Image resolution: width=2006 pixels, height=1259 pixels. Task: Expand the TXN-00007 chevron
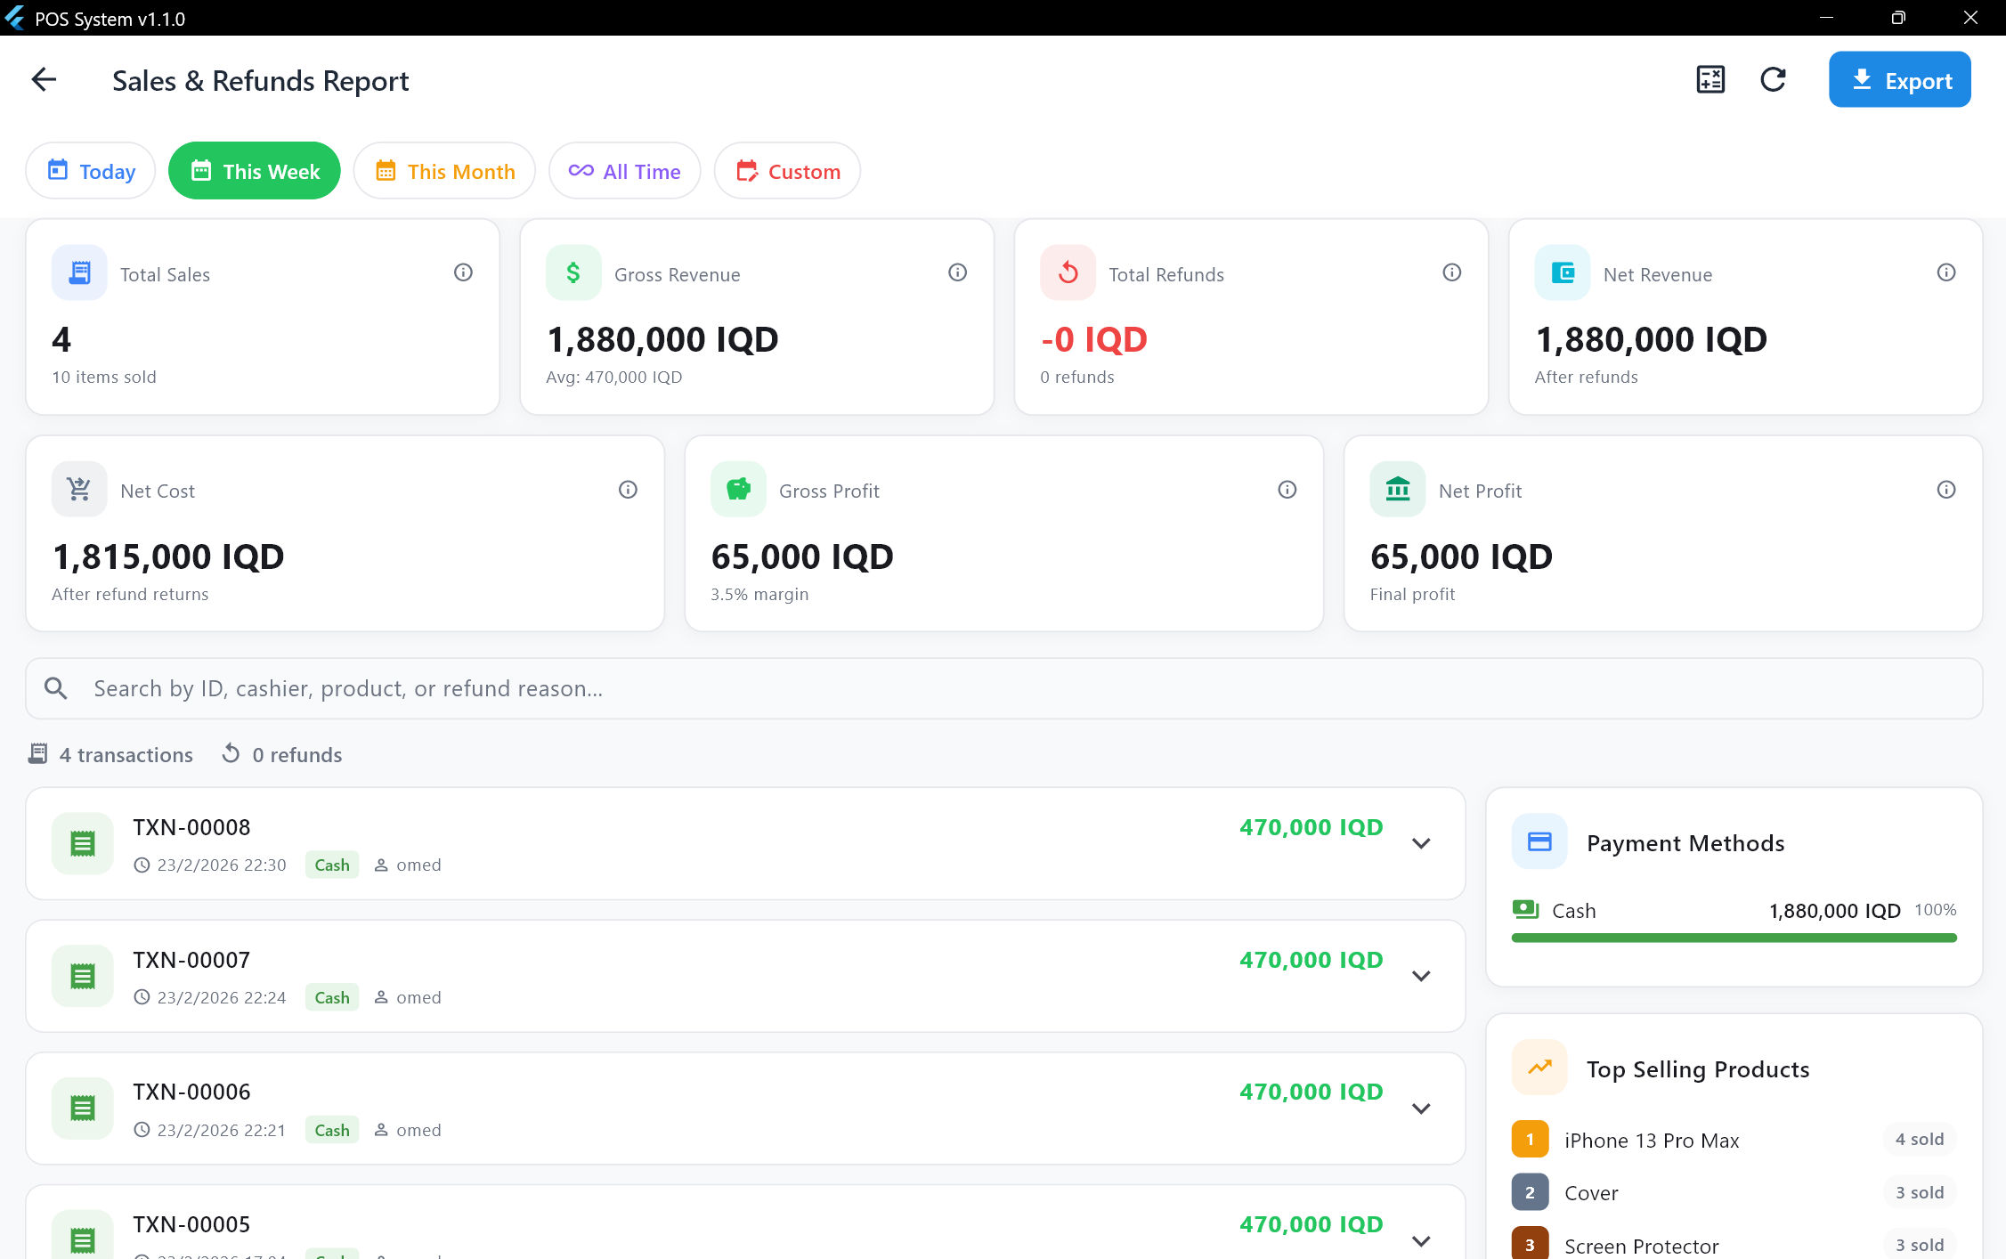(1421, 976)
